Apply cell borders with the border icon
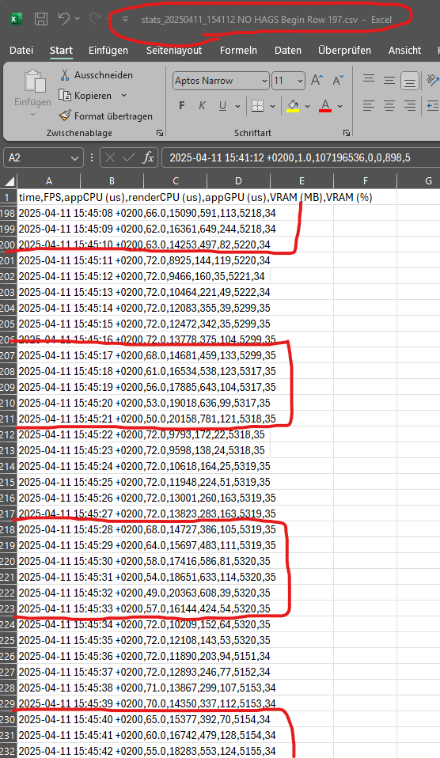The height and width of the screenshot is (758, 440). pos(258,106)
